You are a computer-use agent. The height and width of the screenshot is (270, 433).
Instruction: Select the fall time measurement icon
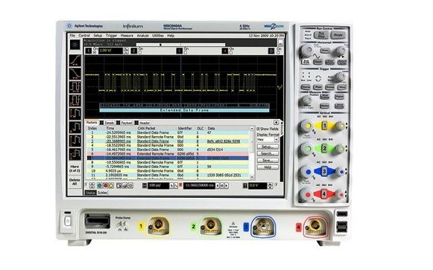click(75, 74)
